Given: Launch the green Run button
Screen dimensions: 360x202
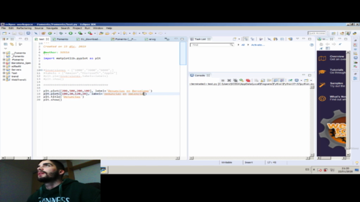Looking at the screenshot, I should (x=71, y=34).
